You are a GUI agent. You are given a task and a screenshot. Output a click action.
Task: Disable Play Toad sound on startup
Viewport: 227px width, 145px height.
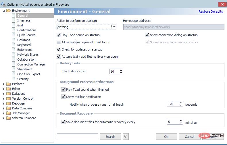click(59, 35)
